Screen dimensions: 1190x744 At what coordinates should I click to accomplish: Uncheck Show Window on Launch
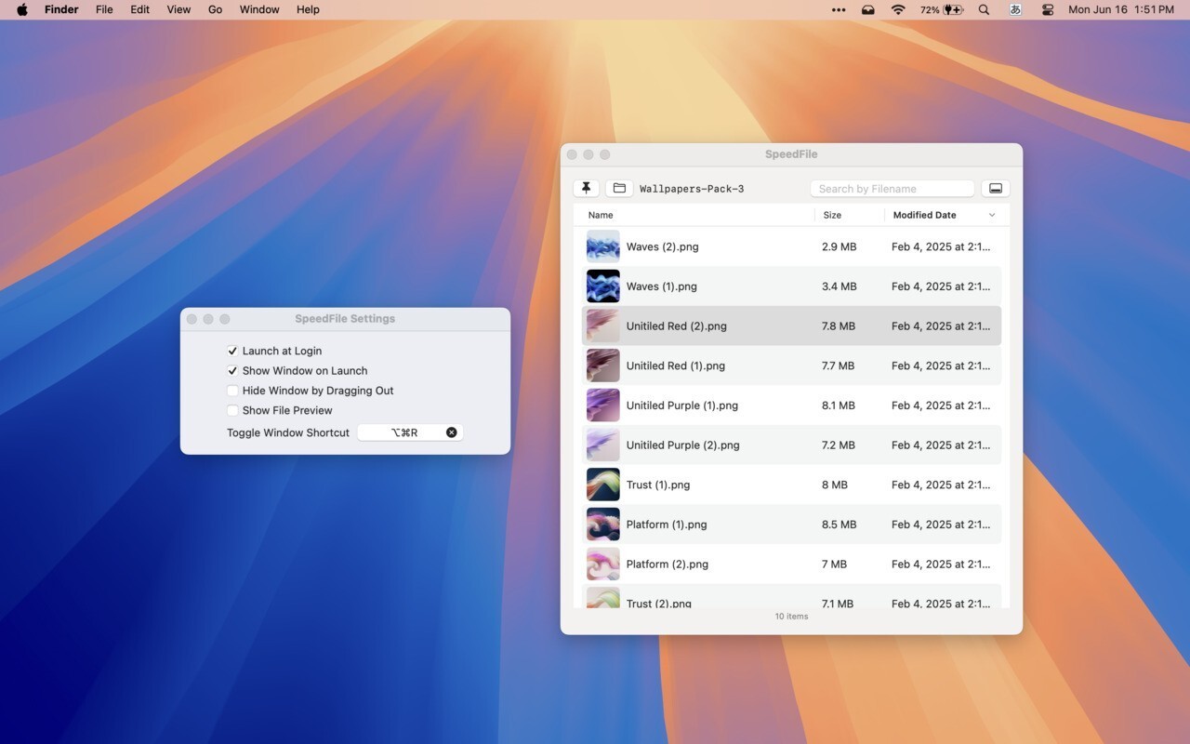232,370
